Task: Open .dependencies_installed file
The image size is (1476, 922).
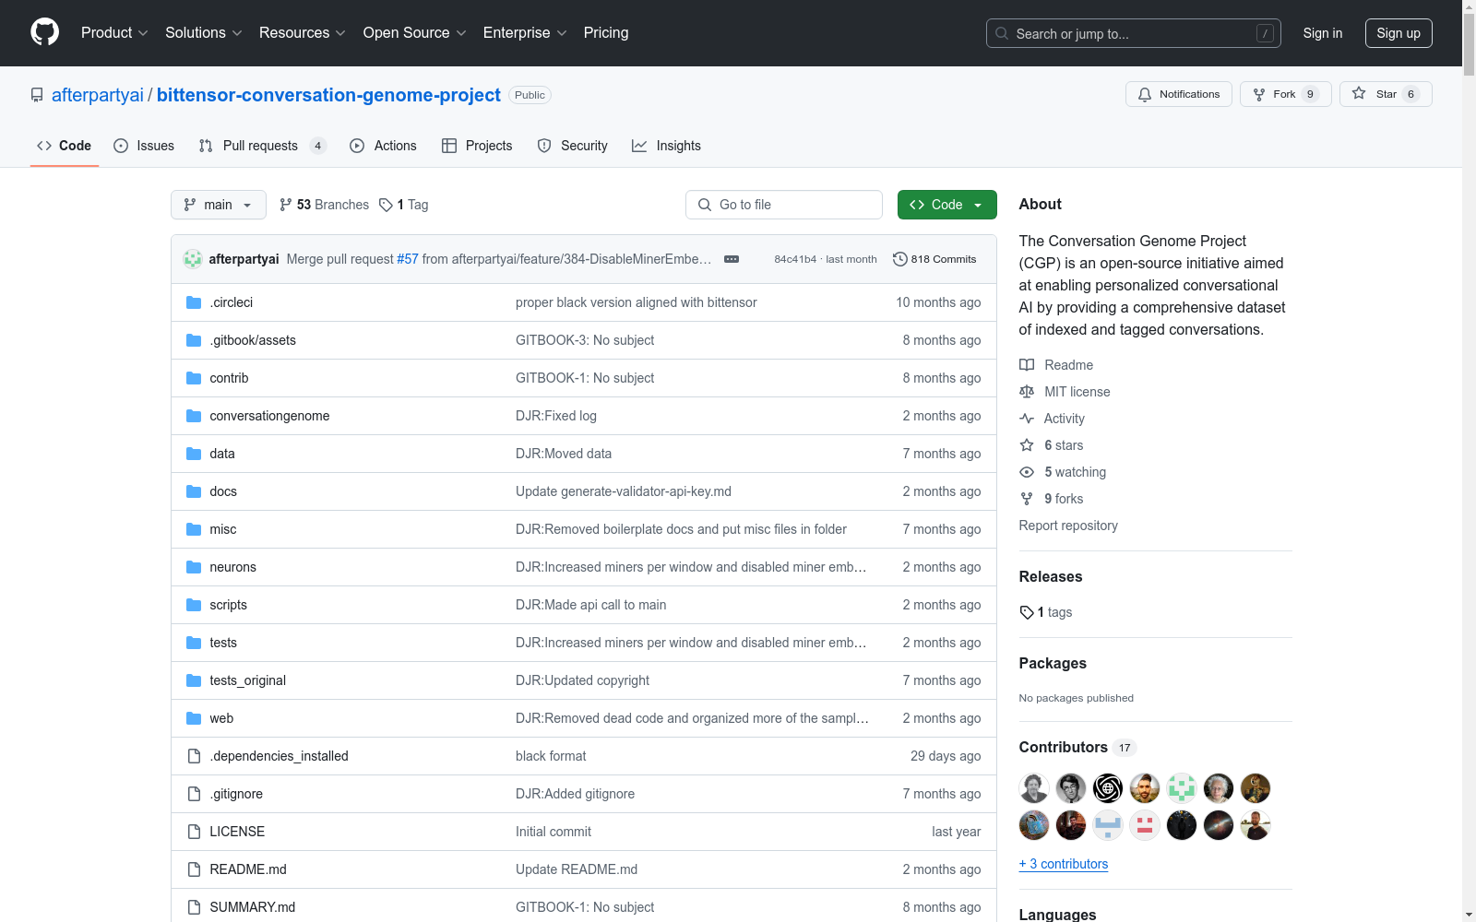Action: (x=279, y=756)
